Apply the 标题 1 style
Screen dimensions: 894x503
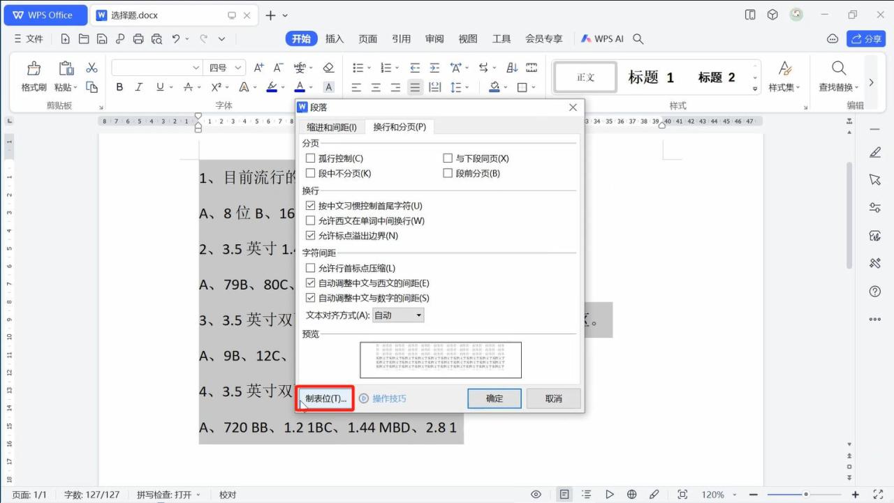click(651, 77)
